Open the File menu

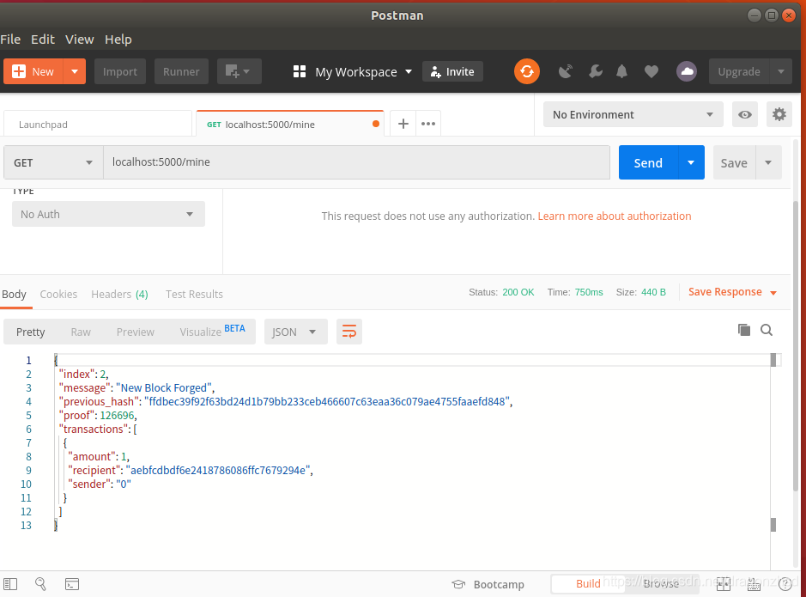pyautogui.click(x=10, y=39)
